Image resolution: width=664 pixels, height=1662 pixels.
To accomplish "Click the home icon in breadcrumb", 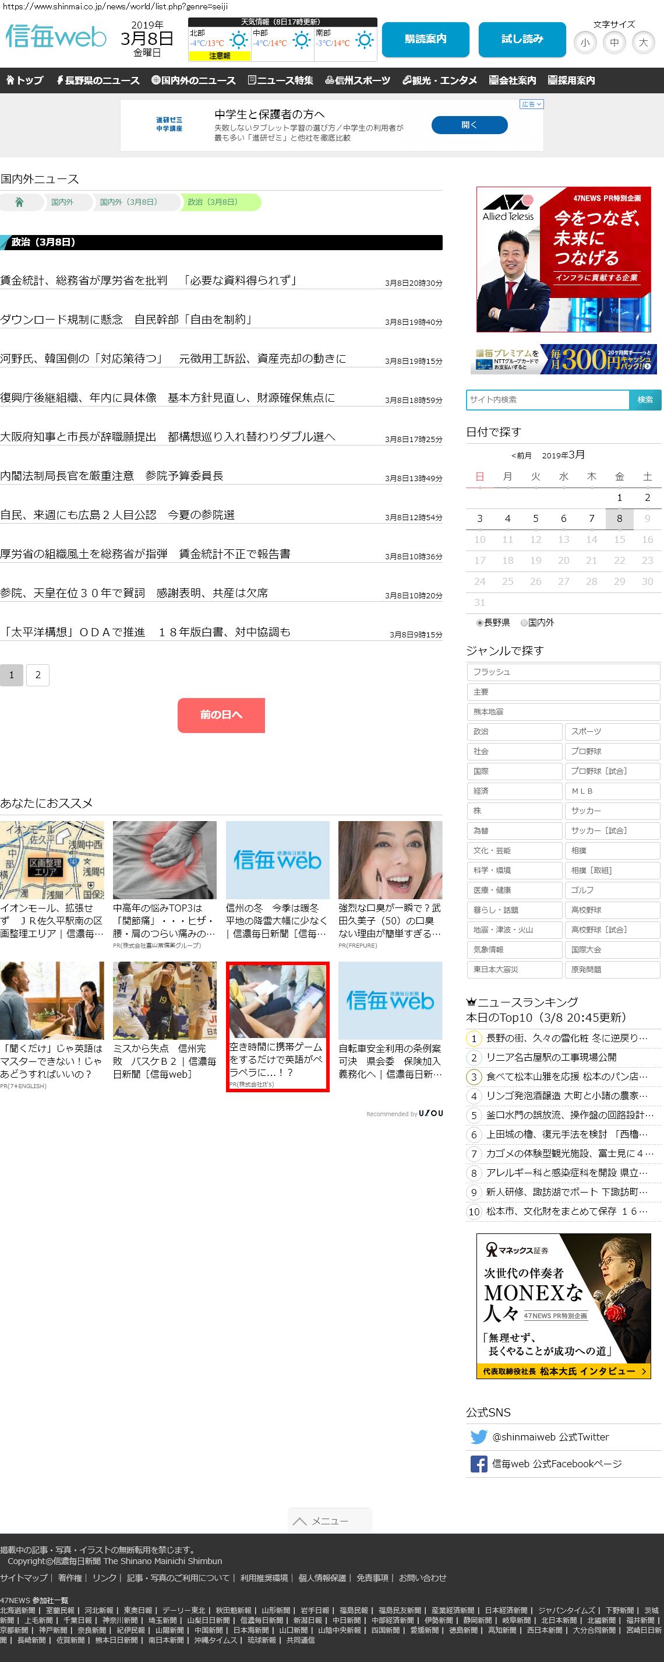I will click(x=19, y=202).
